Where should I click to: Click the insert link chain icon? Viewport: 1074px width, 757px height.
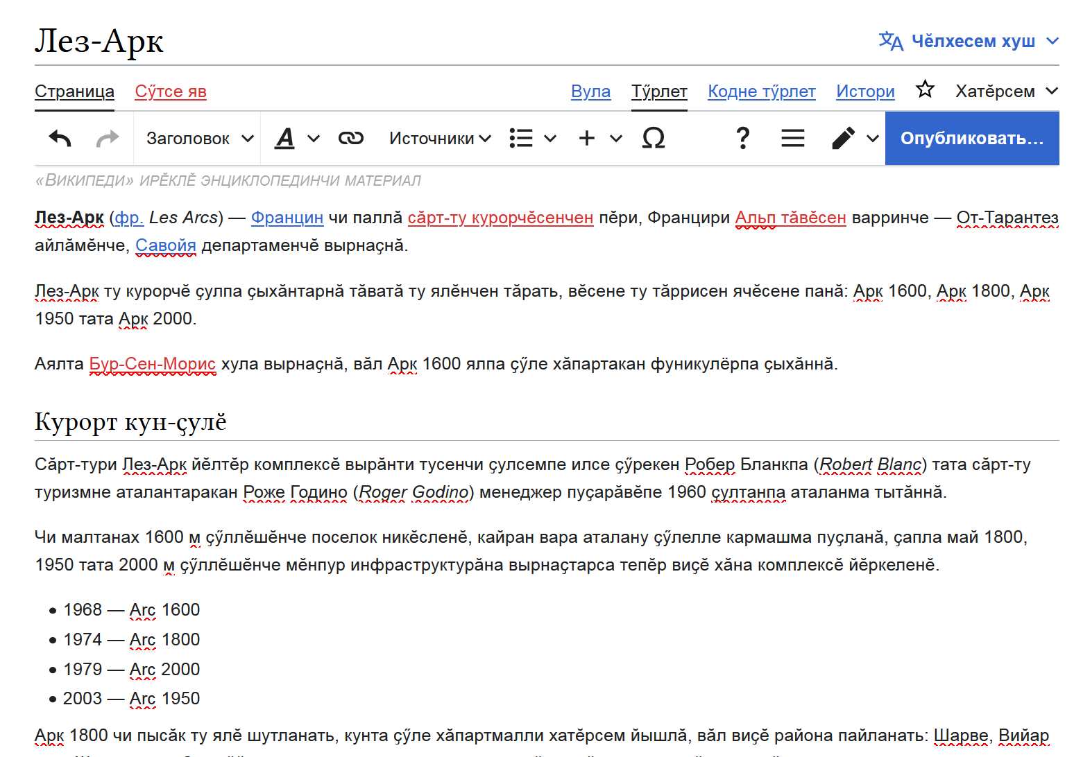(350, 139)
